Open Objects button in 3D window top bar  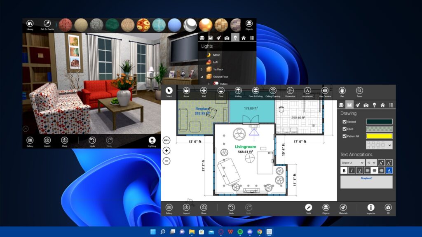click(249, 25)
